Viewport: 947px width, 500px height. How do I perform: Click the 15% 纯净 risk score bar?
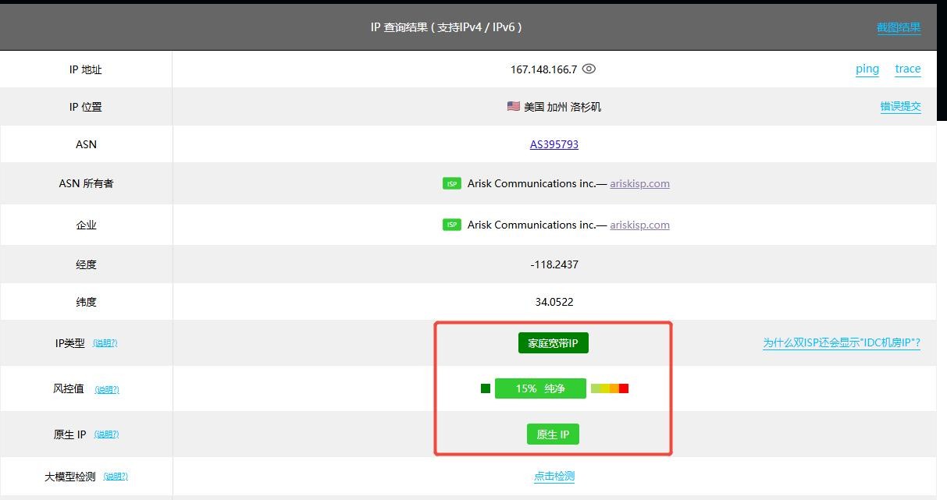[540, 388]
